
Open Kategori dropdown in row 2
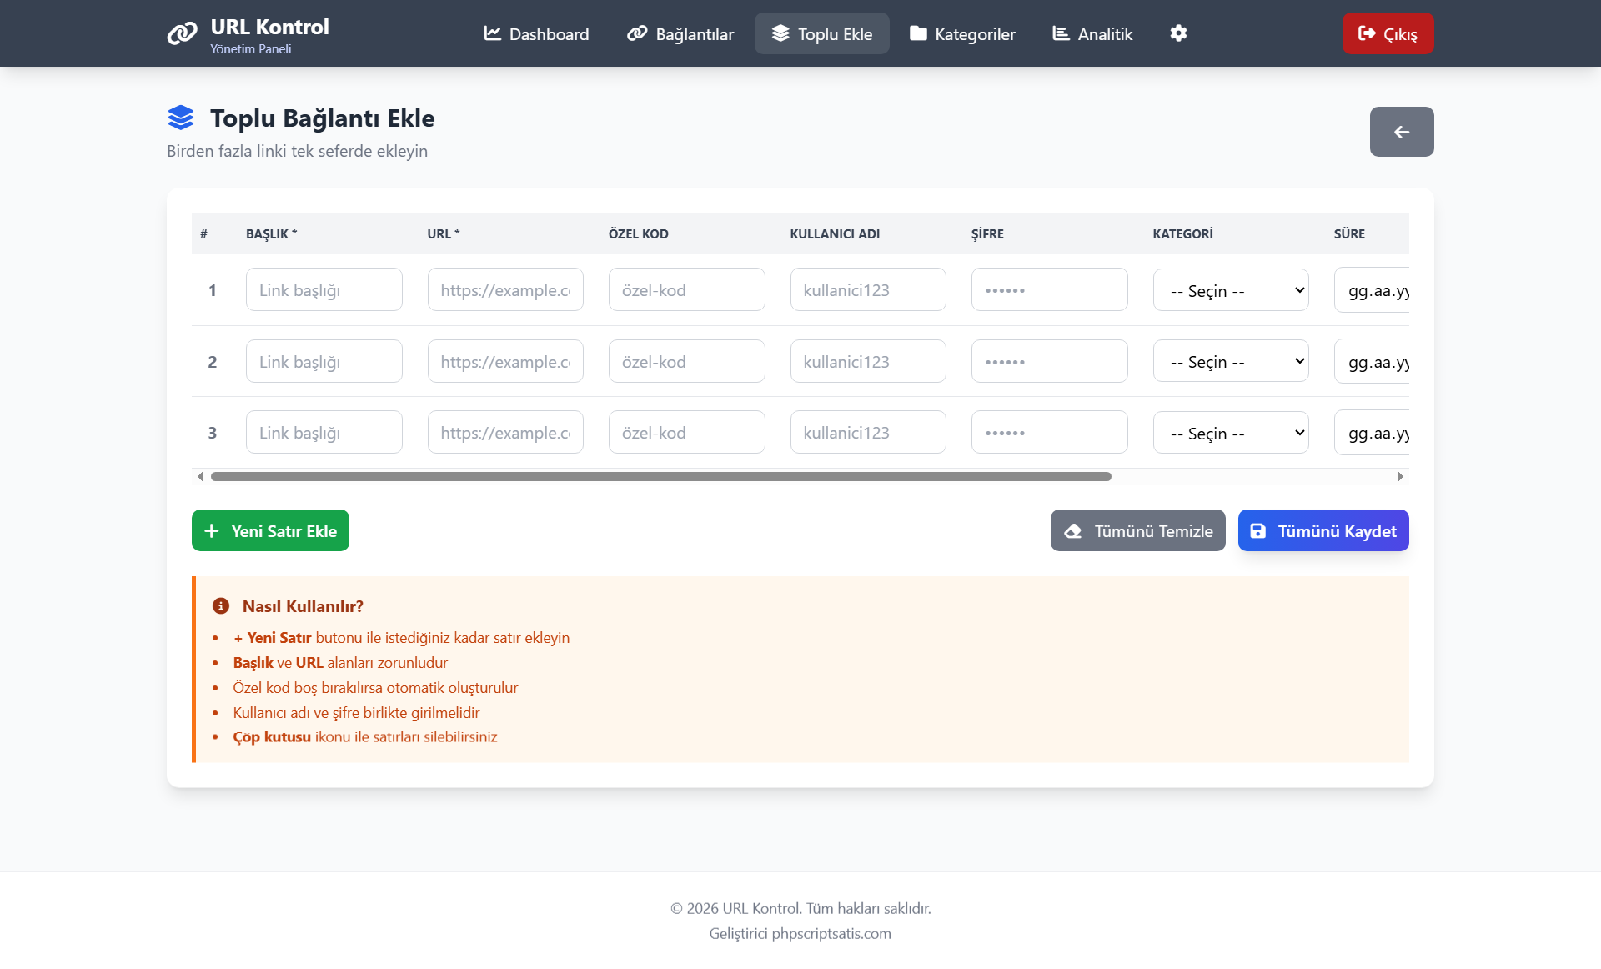1231,361
